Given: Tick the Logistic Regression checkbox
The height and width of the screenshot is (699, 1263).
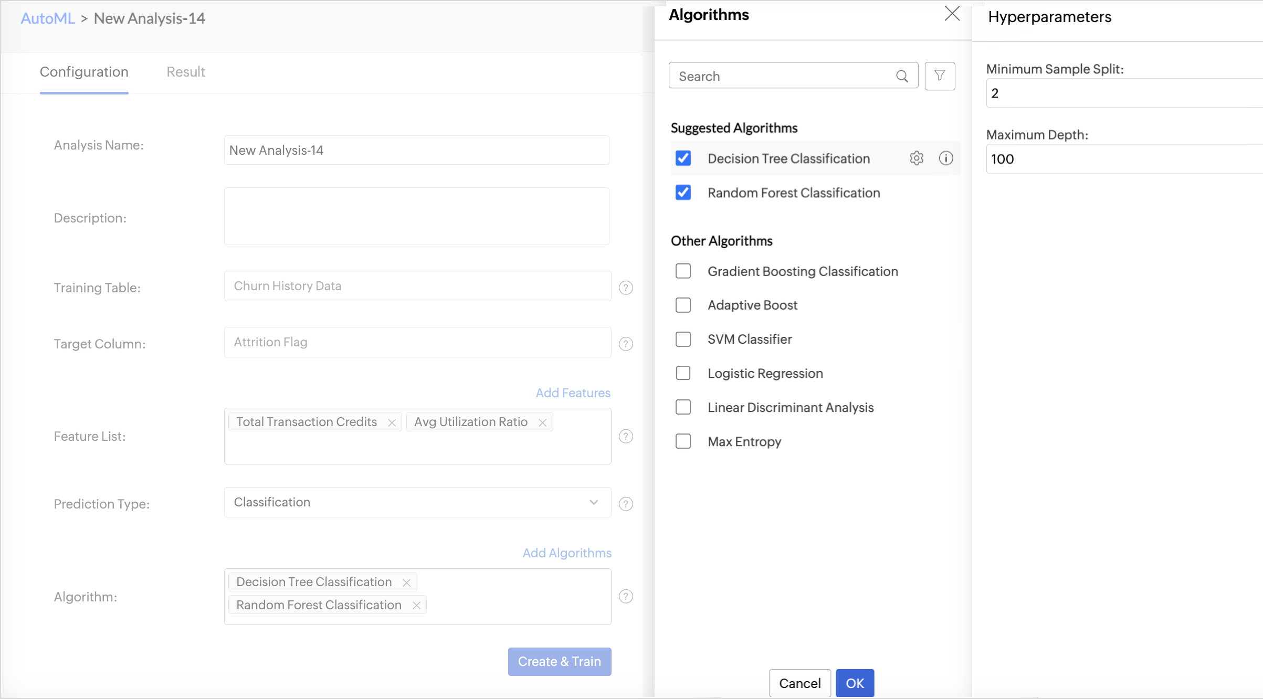Looking at the screenshot, I should coord(683,373).
